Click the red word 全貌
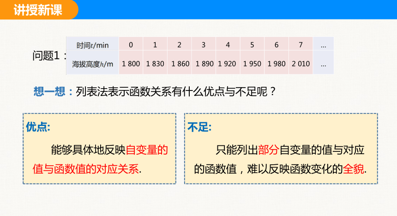Viewport: 397px width, 216px height. (354, 169)
